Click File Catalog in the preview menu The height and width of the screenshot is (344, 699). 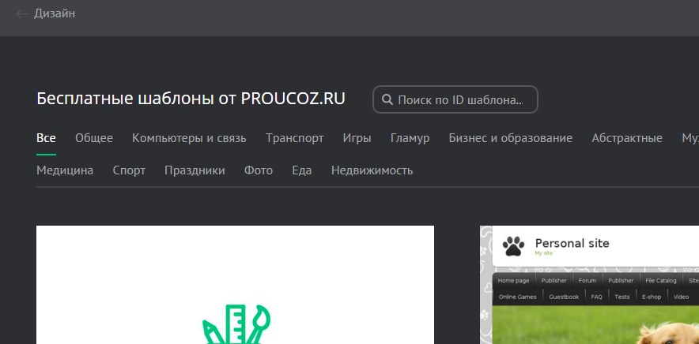(661, 281)
